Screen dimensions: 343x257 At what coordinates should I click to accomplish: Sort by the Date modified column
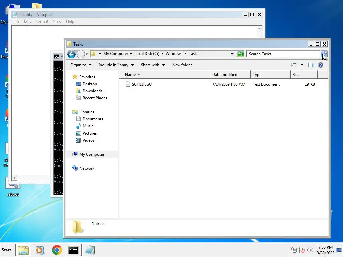coord(230,75)
